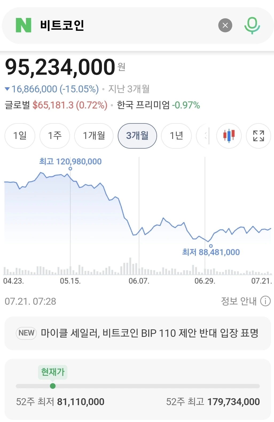Tap the green Naver N logo

[x=24, y=25]
